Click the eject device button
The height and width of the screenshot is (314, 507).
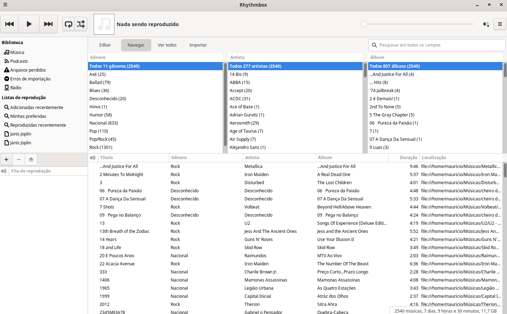(x=31, y=159)
